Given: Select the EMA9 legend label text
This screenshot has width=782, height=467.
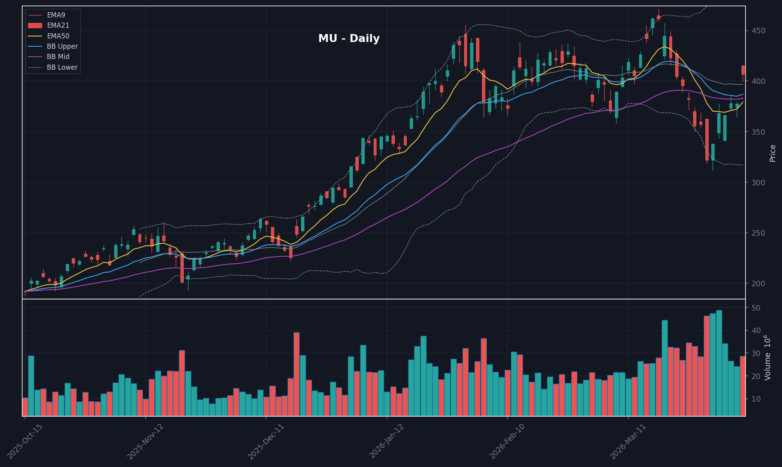Looking at the screenshot, I should [56, 15].
